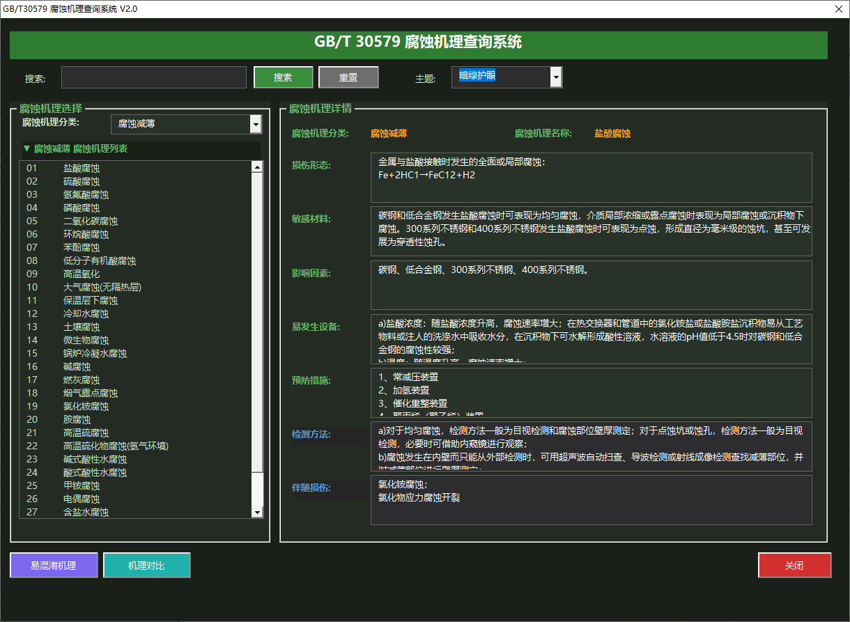
Task: Open the 主题 theme dropdown arrow
Action: pos(556,77)
